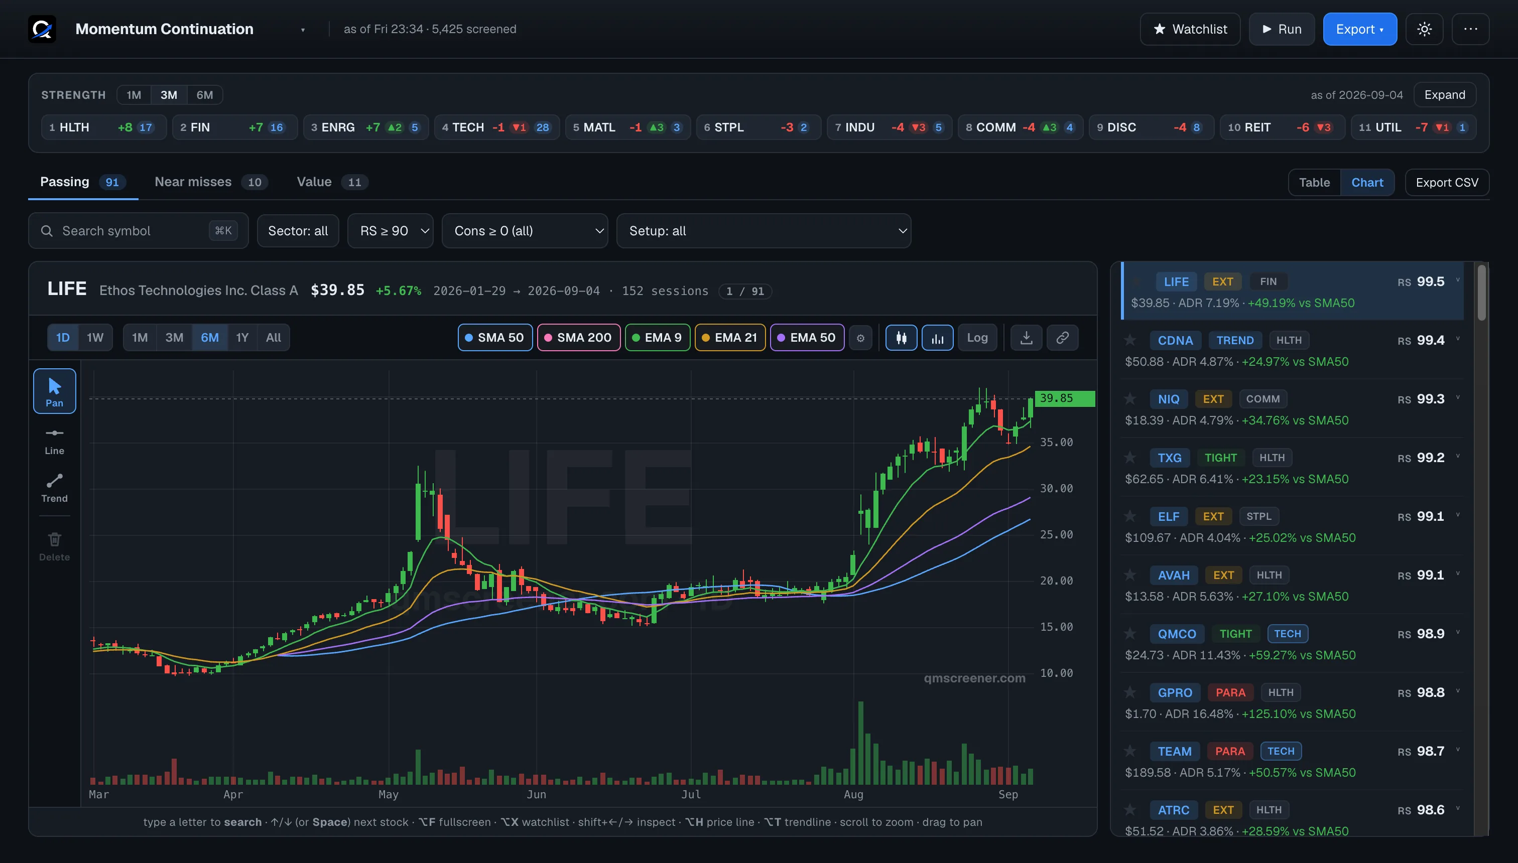Toggle the SMA 200 overlay
This screenshot has width=1518, height=863.
[579, 338]
